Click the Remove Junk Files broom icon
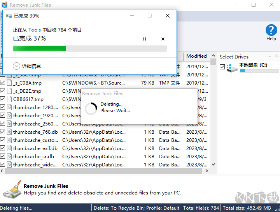 click(12, 189)
